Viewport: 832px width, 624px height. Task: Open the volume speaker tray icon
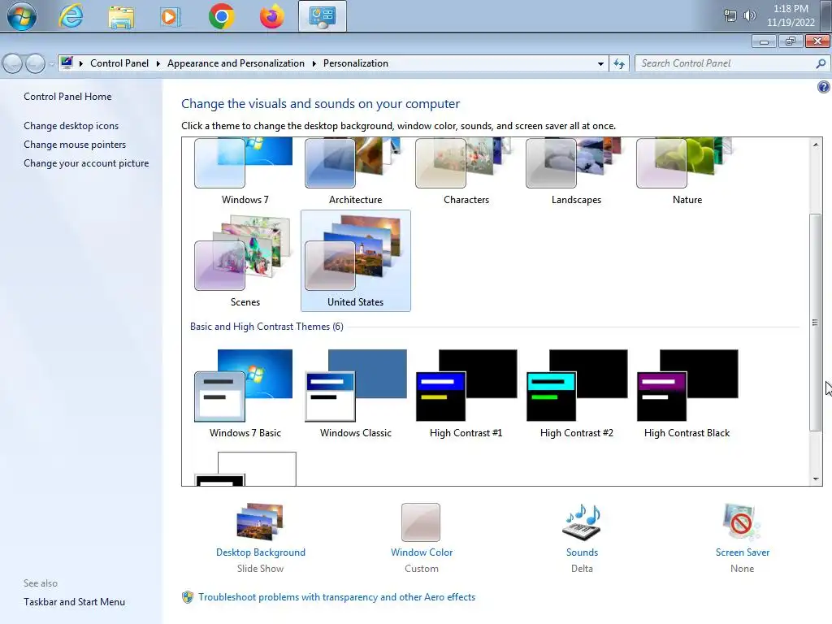(x=749, y=15)
